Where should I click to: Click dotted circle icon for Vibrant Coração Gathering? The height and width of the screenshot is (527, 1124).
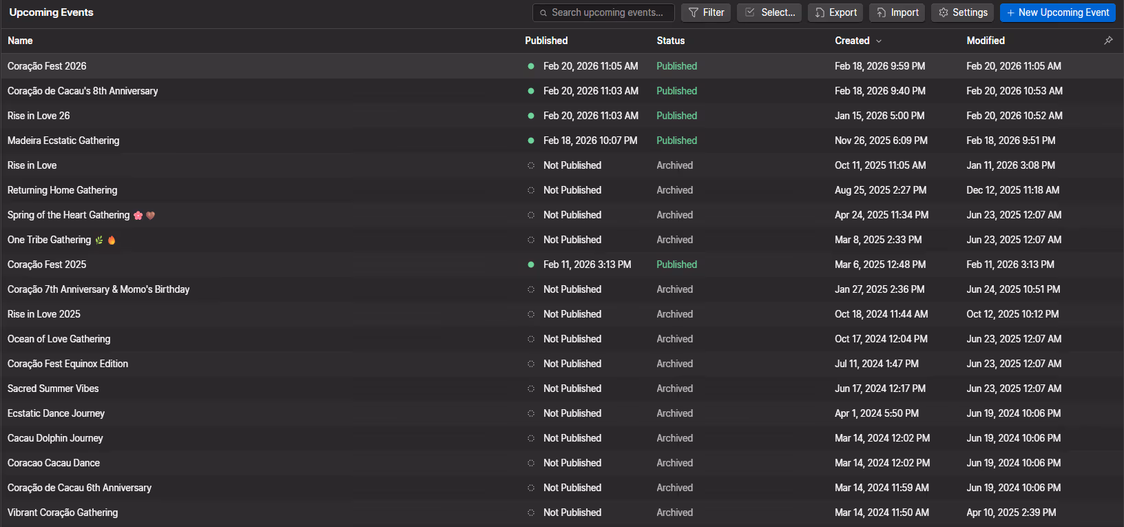pos(531,513)
